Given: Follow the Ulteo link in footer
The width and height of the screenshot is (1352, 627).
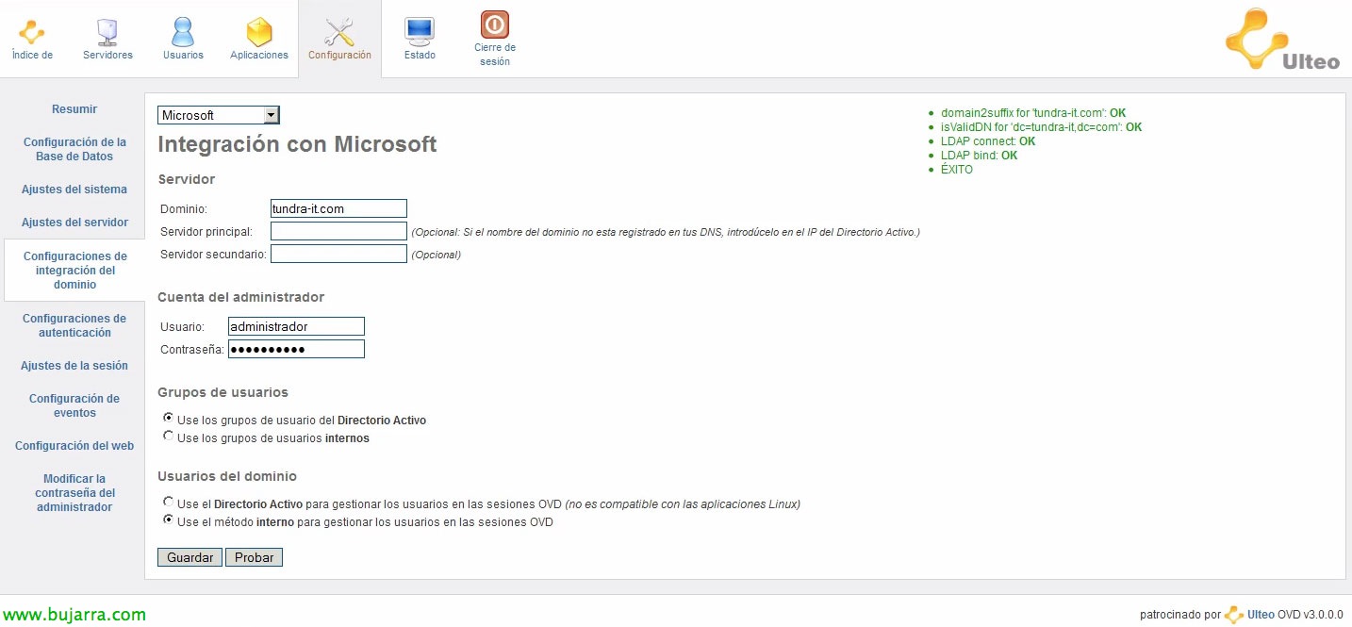Looking at the screenshot, I should point(1261,615).
